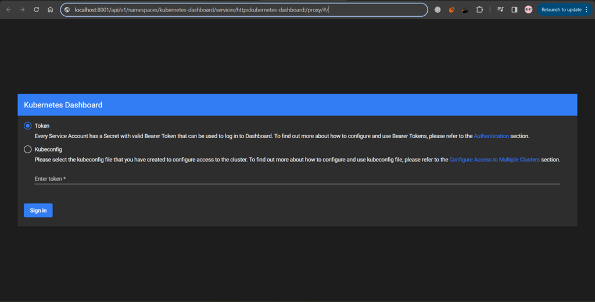Viewport: 595px width, 302px height.
Task: Select the Kubeconfig radio button
Action: tap(27, 149)
